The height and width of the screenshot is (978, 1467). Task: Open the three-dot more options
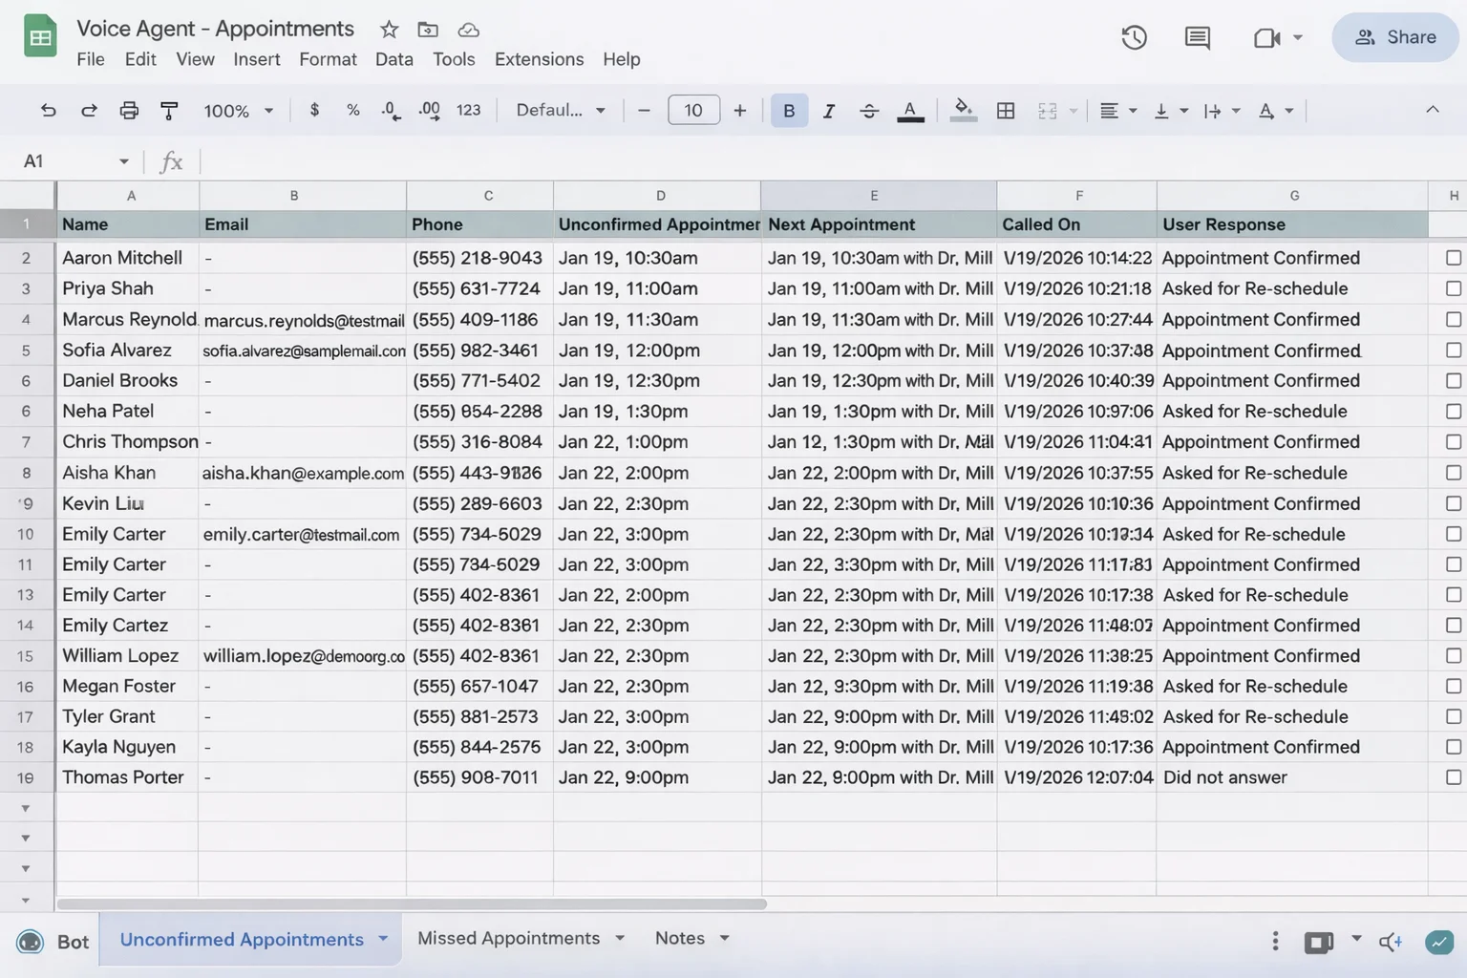click(x=1275, y=942)
